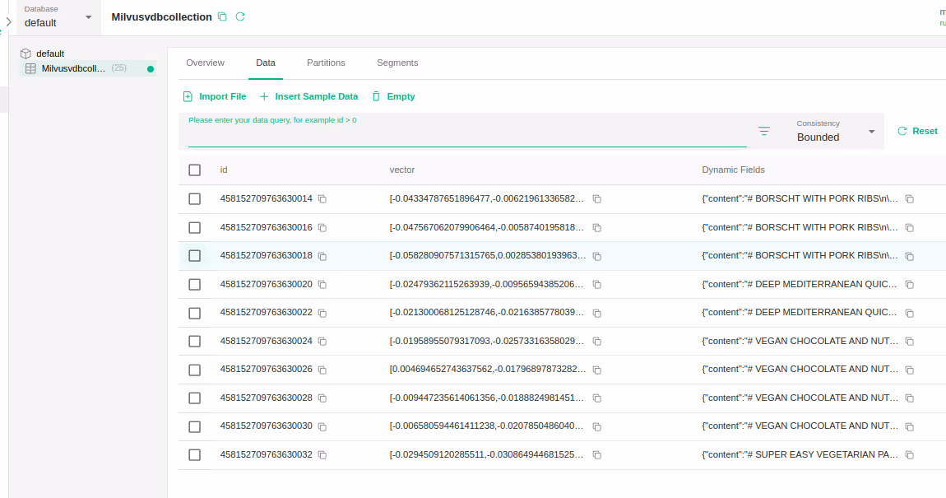Viewport: 946px width, 498px height.
Task: Focus the data query input field
Action: pos(467,137)
